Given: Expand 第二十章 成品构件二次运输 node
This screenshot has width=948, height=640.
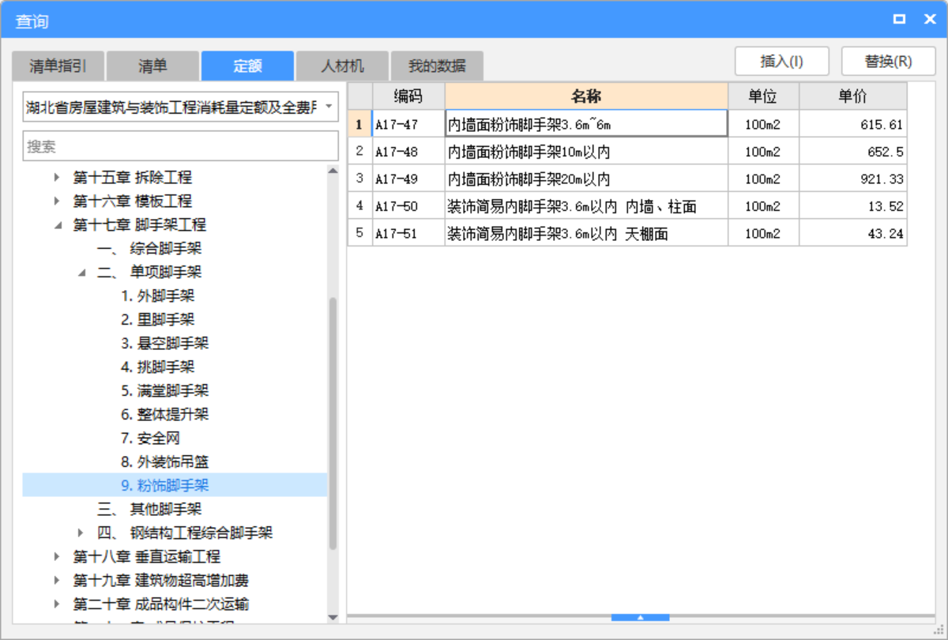Looking at the screenshot, I should (x=57, y=604).
